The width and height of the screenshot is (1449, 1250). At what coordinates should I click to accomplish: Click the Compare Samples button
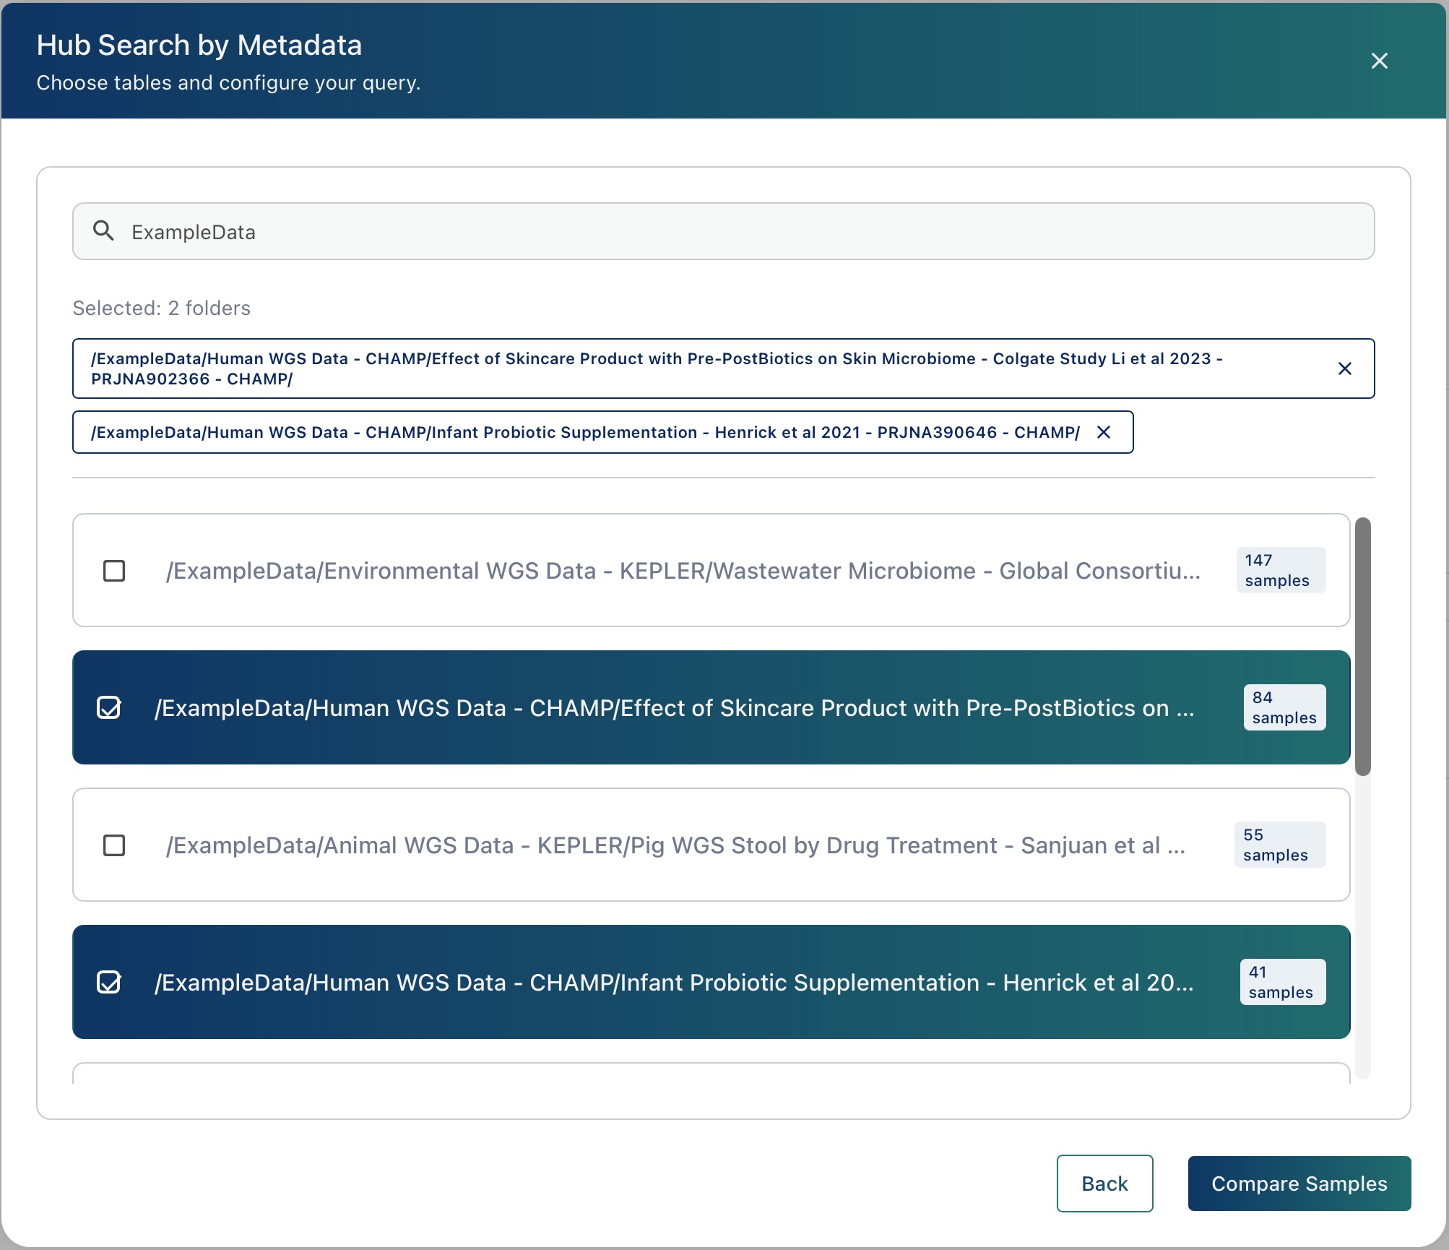1299,1184
